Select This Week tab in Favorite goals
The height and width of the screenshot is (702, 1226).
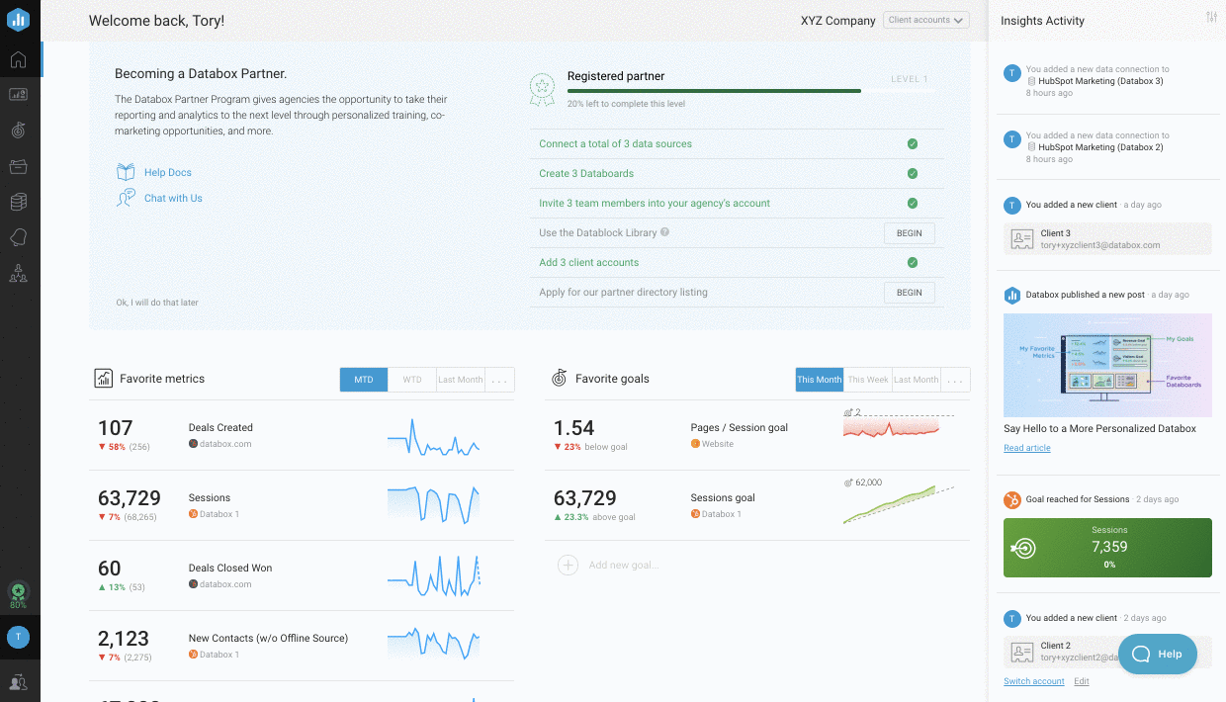868,380
